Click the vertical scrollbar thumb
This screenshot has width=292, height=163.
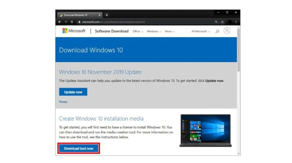pos(238,50)
